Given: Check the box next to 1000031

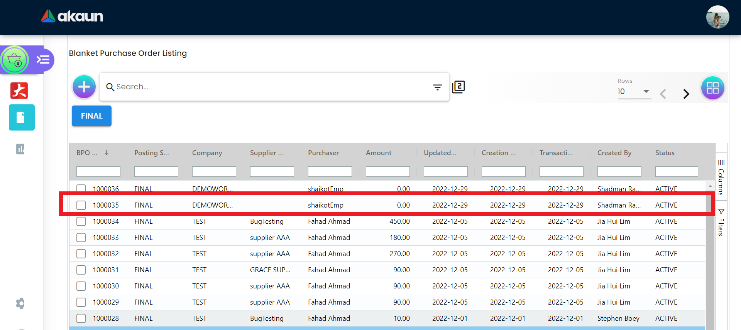Looking at the screenshot, I should coord(81,270).
